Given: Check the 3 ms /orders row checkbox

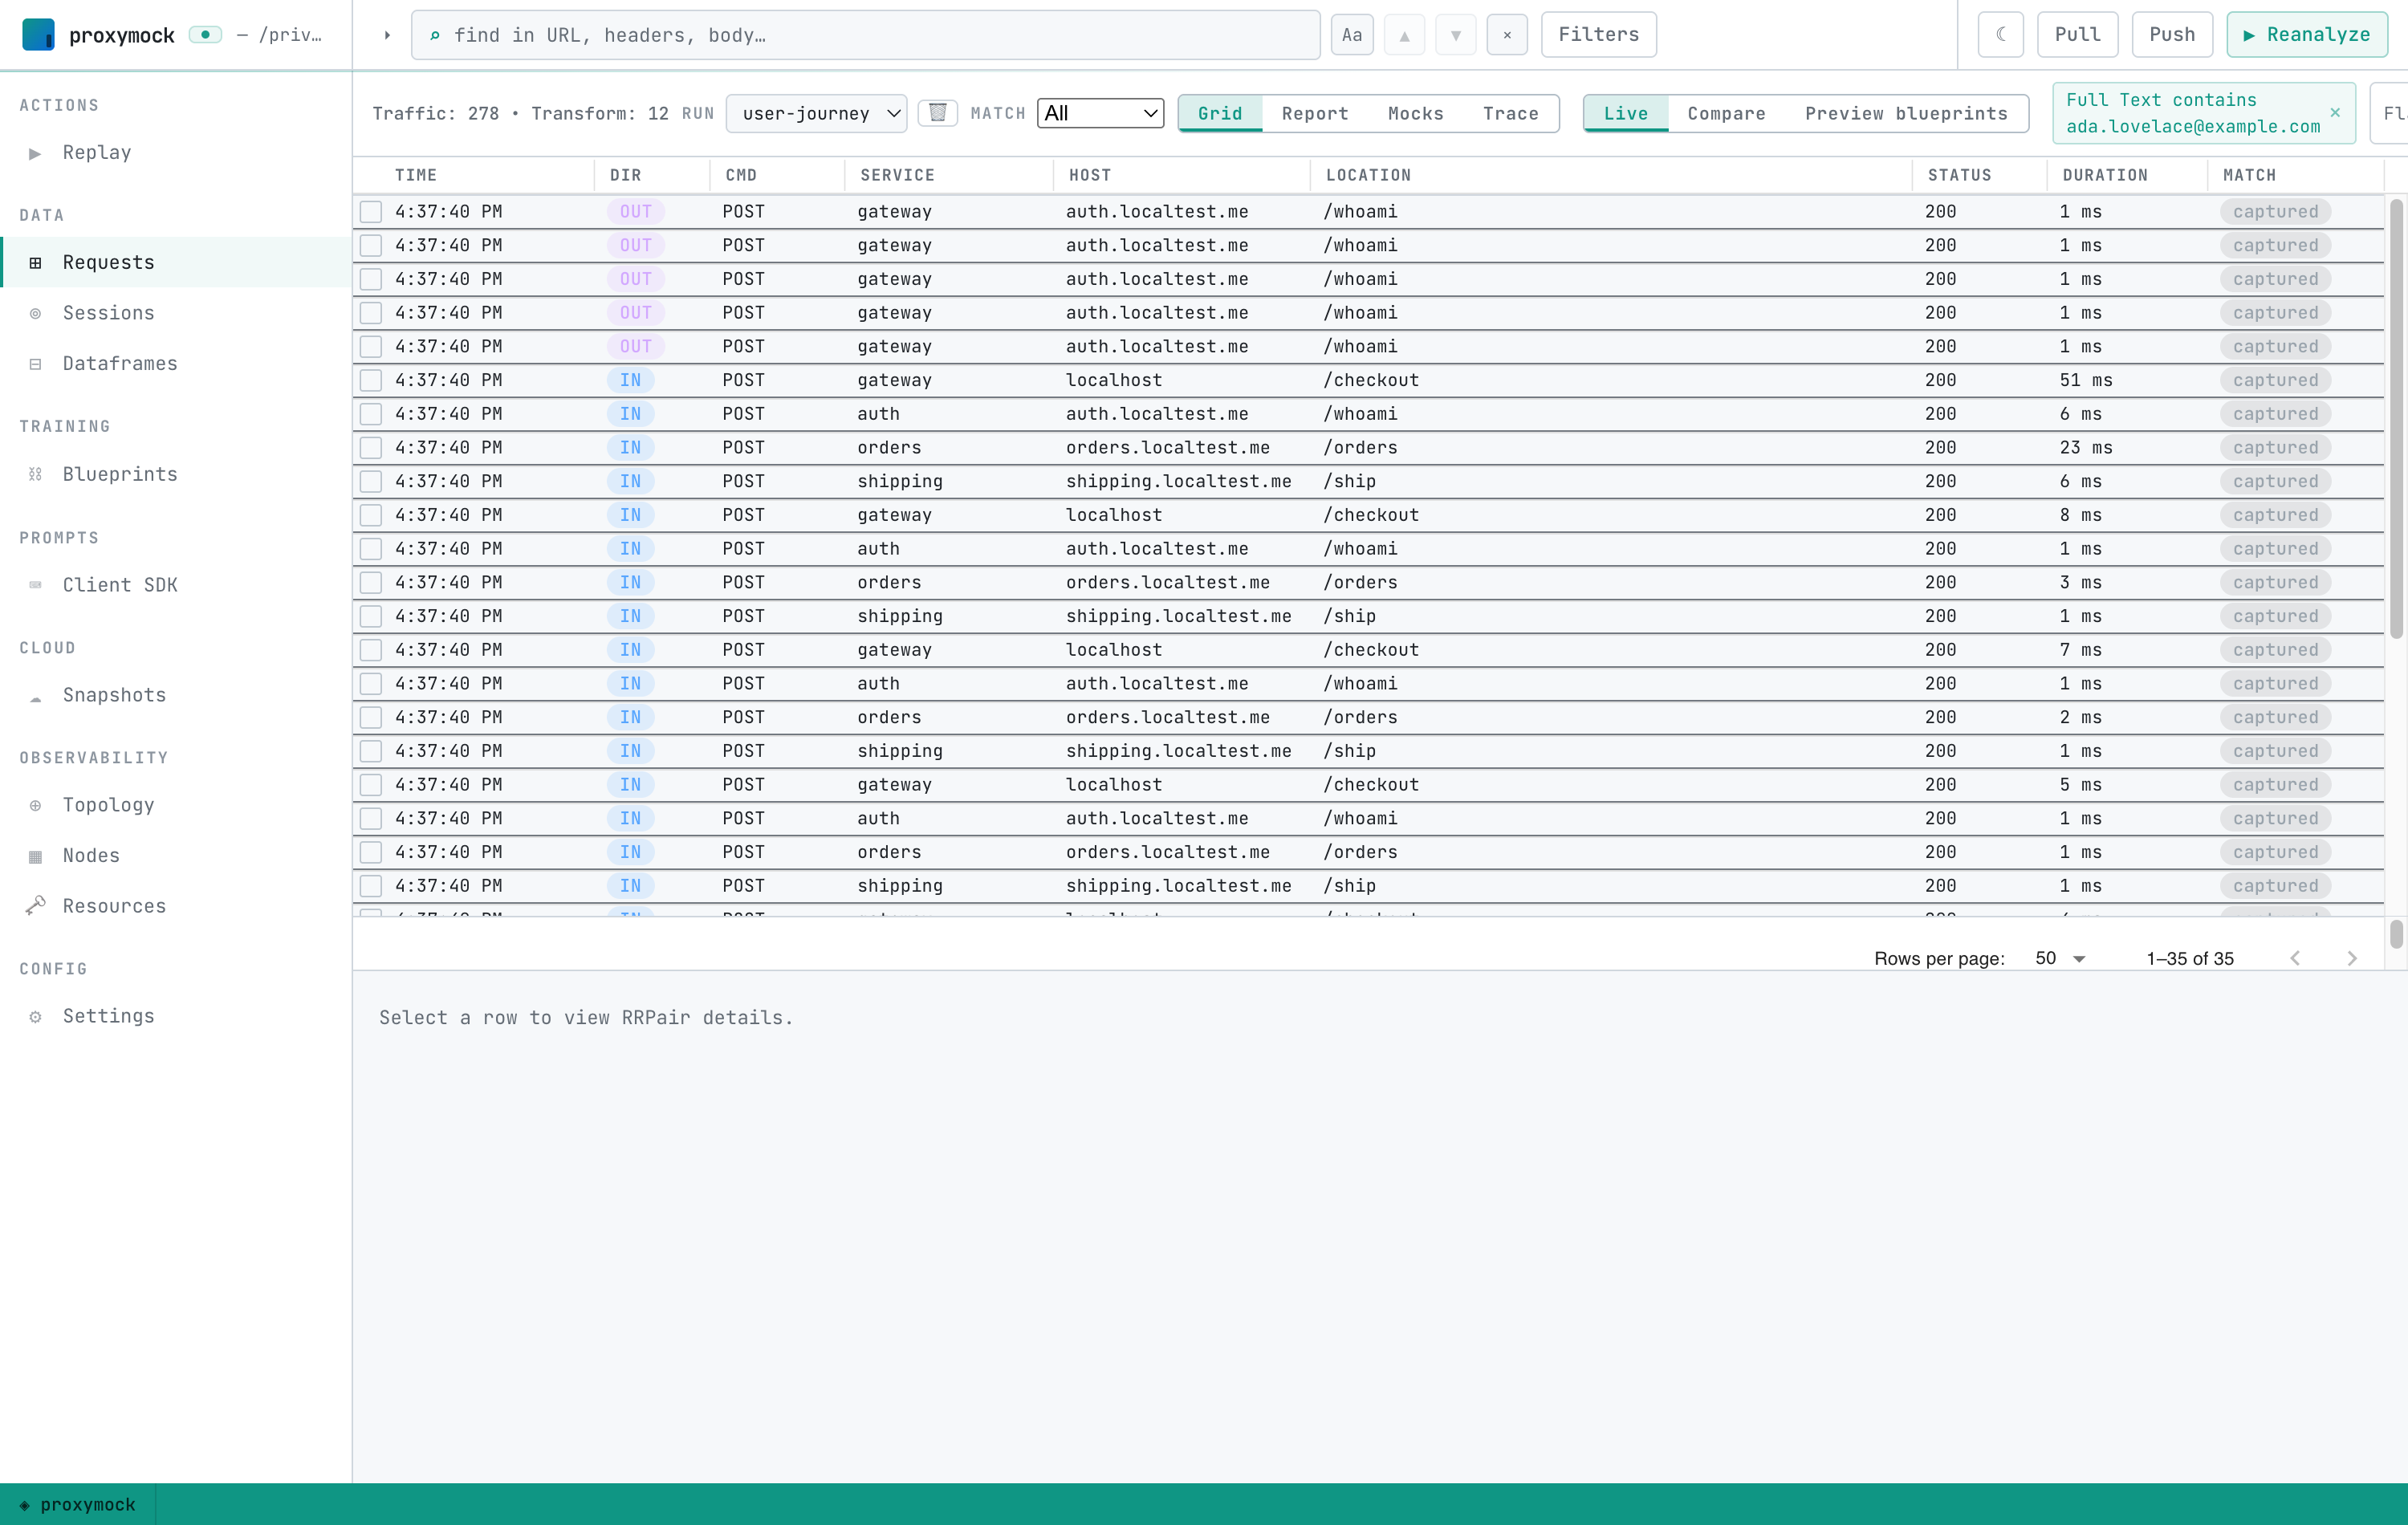Looking at the screenshot, I should click(x=371, y=582).
